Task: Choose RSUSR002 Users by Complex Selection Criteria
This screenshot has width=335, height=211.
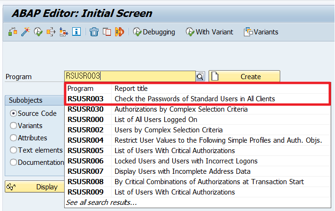Action: 197,130
